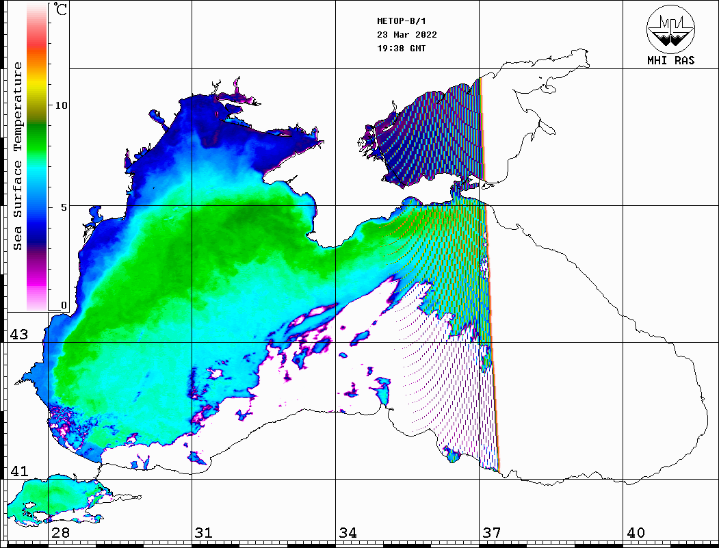
Task: Click the MHI RAS logo emblem
Action: coord(670,29)
